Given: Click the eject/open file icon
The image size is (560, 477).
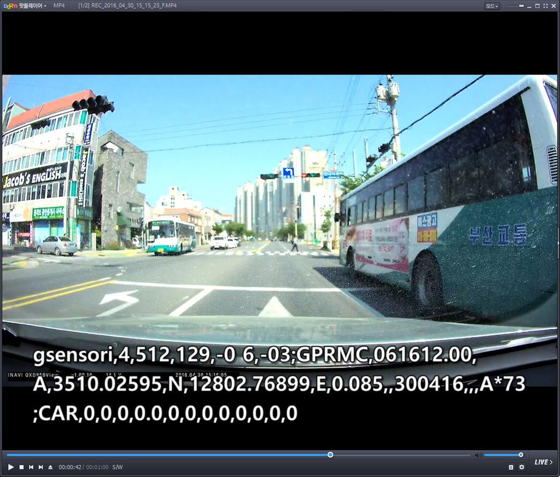Looking at the screenshot, I should (50, 467).
